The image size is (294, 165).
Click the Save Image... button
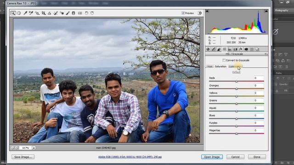[x=23, y=157]
